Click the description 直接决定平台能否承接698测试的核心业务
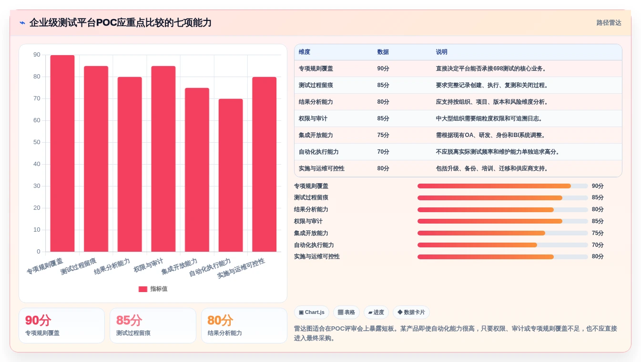641x362 pixels. click(x=491, y=68)
